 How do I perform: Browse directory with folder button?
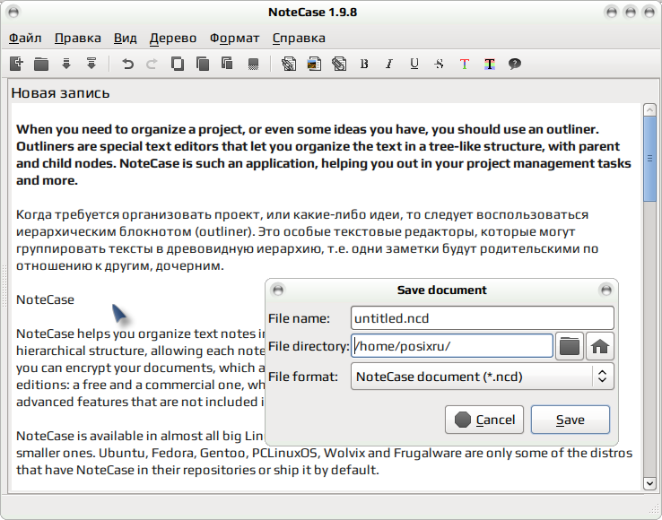pyautogui.click(x=570, y=346)
